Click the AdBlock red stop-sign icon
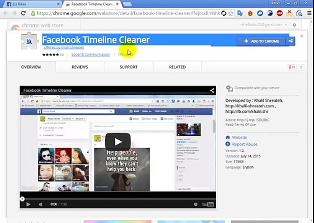 (280, 13)
